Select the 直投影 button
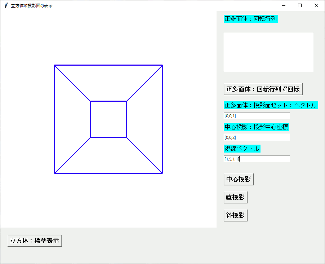The height and width of the screenshot is (264, 325). pos(235,197)
